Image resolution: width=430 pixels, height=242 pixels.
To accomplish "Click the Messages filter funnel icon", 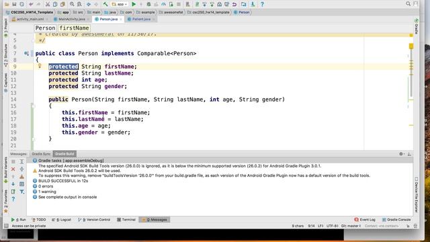I will 22,192.
